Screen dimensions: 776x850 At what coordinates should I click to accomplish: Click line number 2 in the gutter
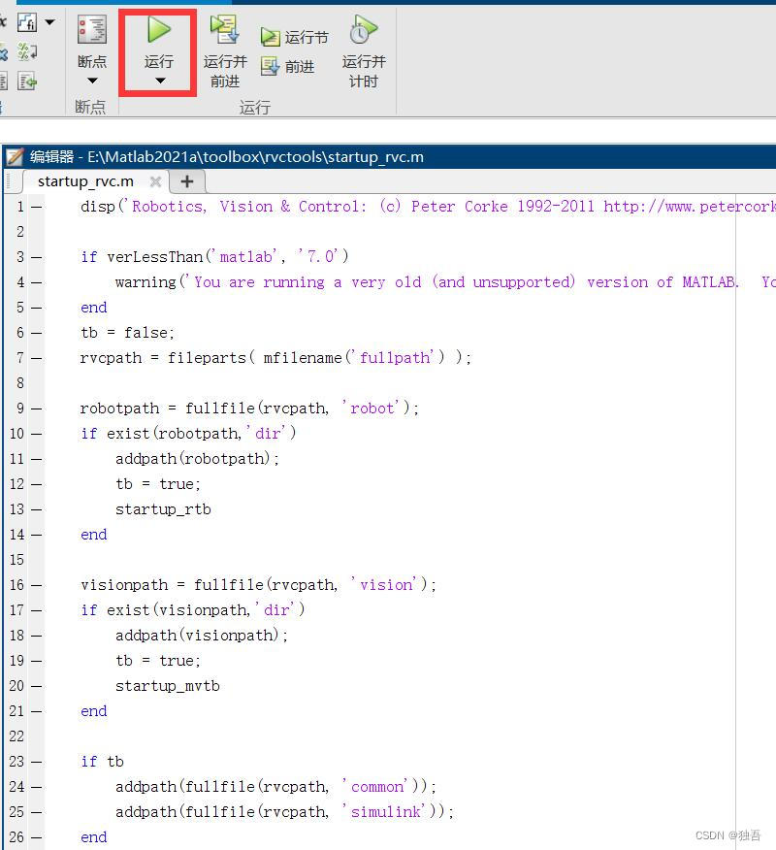[20, 232]
